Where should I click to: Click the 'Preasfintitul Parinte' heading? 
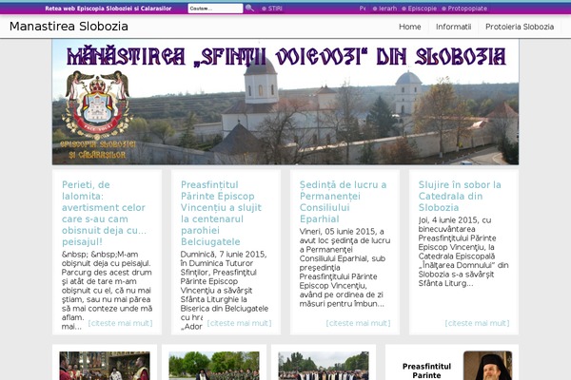pyautogui.click(x=426, y=370)
